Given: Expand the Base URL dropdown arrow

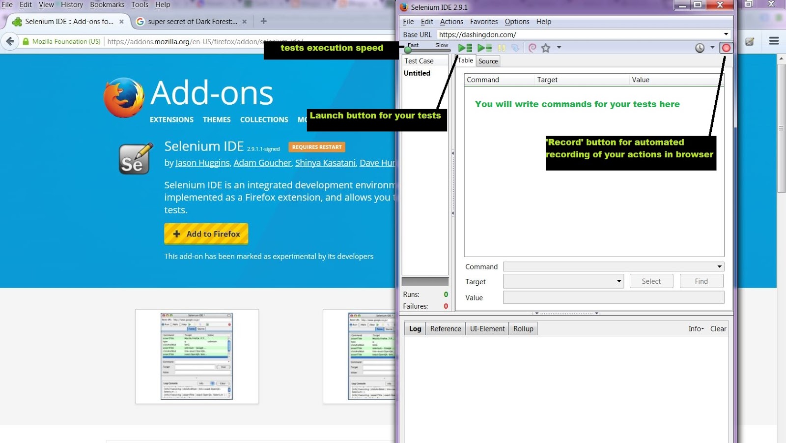Looking at the screenshot, I should point(726,34).
